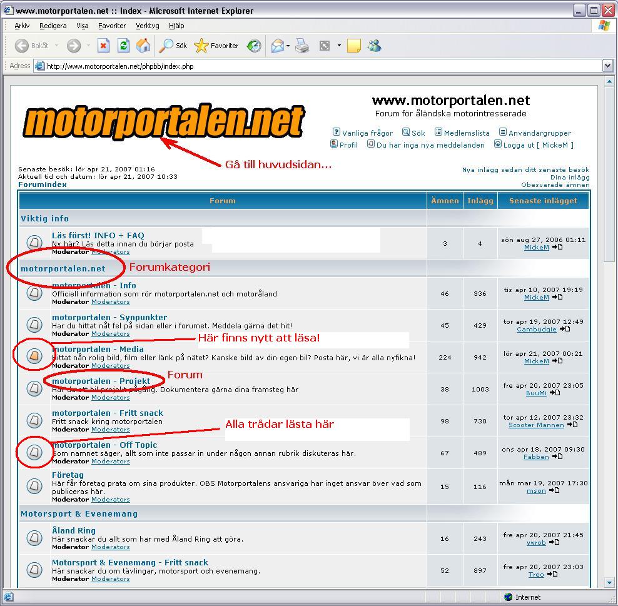Viewport: 618px width, 606px height.
Task: Open the Användargrupper link
Action: coord(540,133)
